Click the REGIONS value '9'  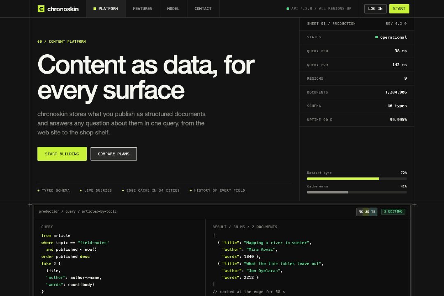click(405, 79)
